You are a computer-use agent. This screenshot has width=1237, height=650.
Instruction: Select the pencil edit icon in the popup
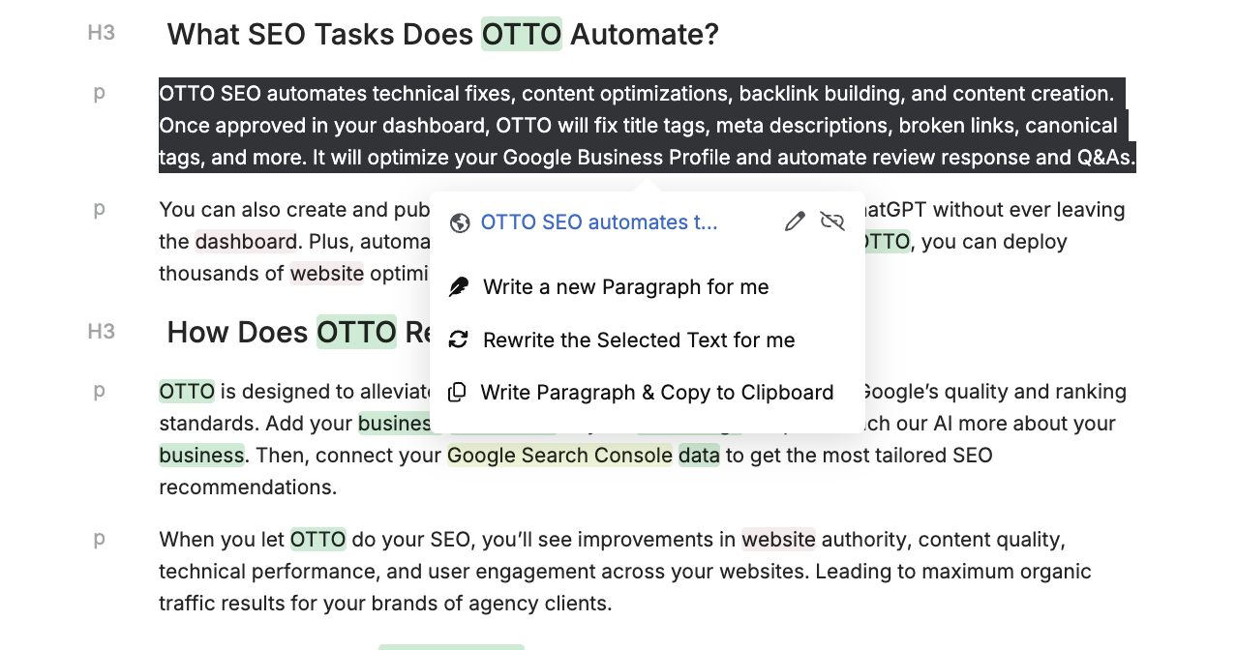point(794,222)
